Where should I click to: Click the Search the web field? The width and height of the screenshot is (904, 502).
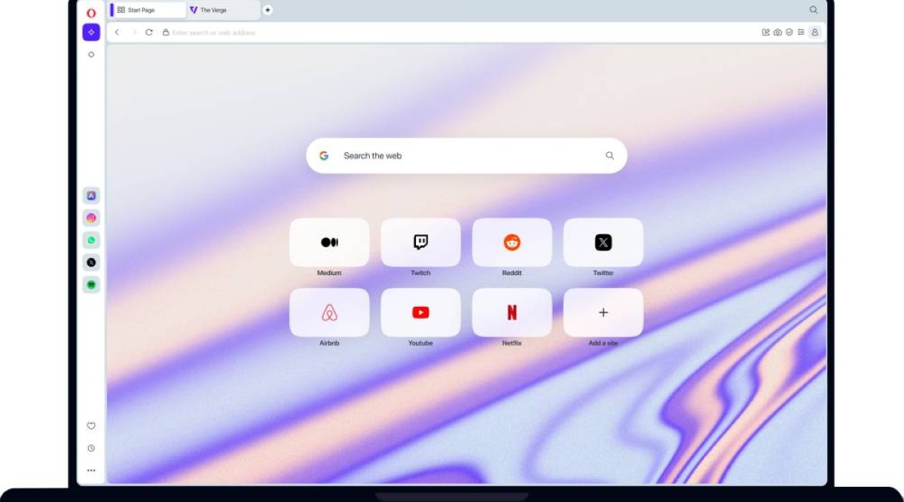tap(467, 156)
